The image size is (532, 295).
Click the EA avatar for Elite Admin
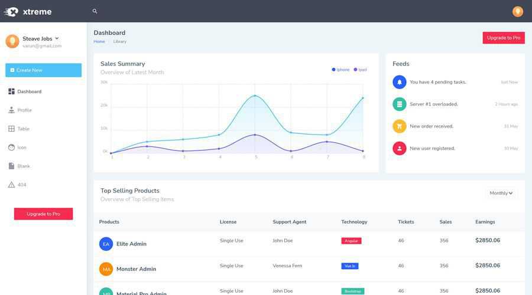tap(106, 244)
